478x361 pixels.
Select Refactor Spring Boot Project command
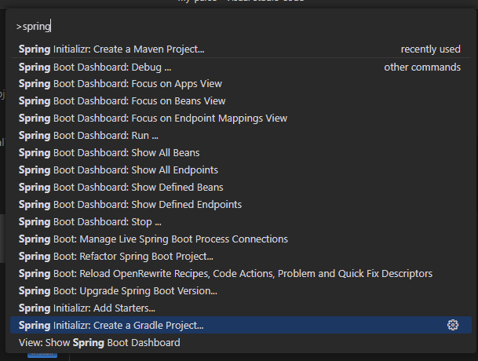[x=241, y=257]
